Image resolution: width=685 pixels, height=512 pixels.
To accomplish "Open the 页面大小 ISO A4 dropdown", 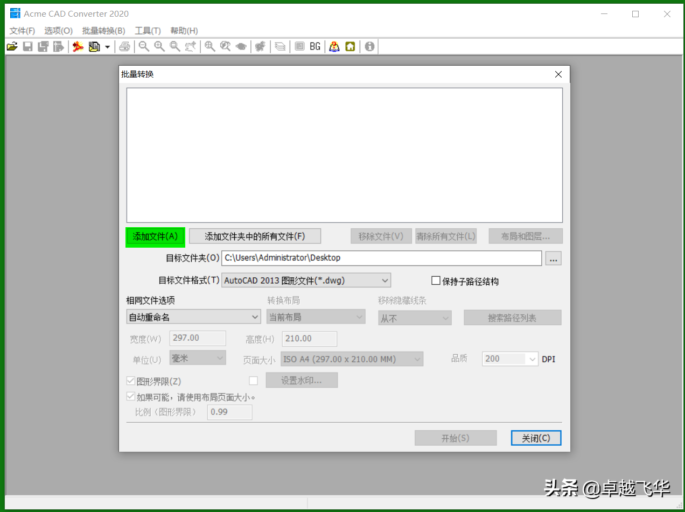I will coord(352,359).
